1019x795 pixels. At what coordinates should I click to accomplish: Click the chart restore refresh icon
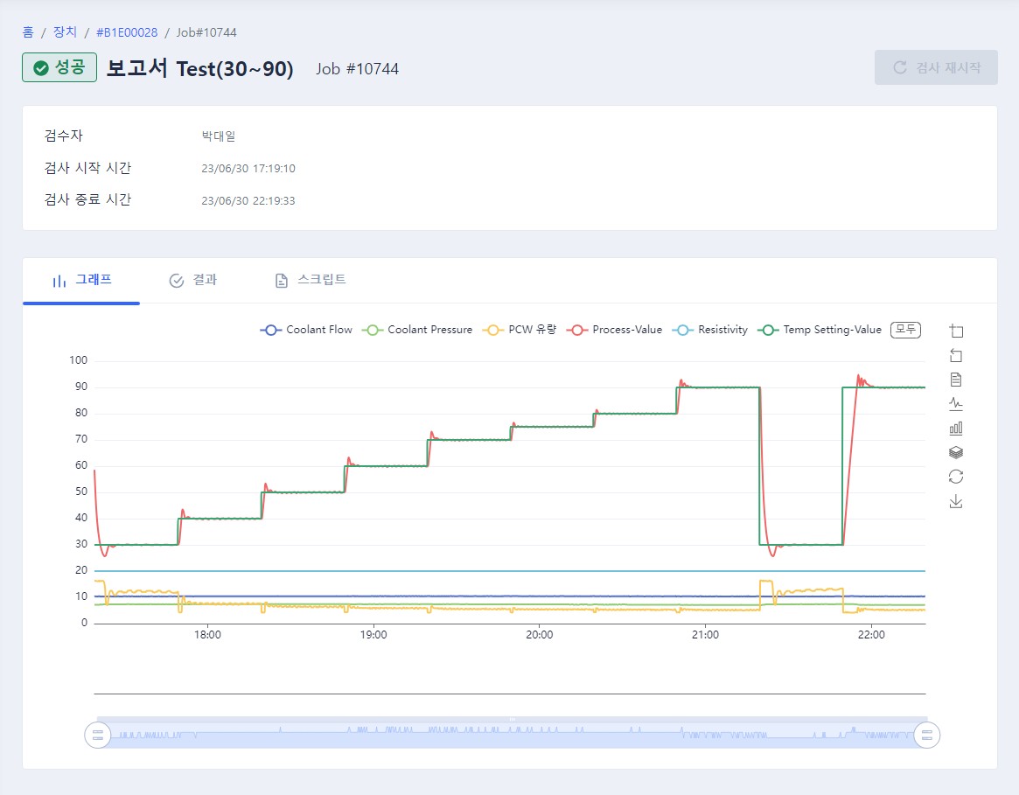pyautogui.click(x=956, y=478)
